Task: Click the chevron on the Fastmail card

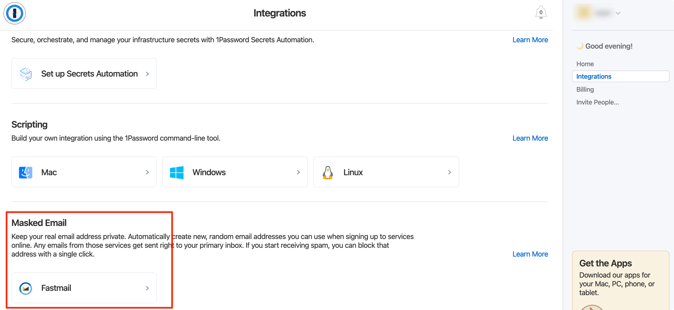Action: (147, 288)
